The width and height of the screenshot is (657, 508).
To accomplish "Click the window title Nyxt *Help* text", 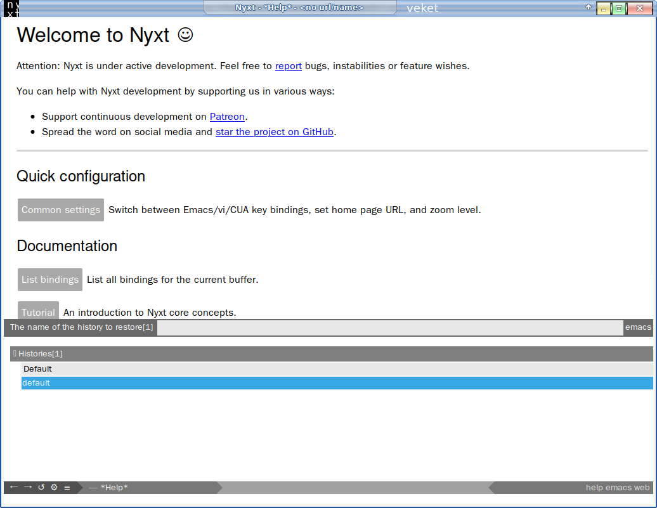I will (299, 8).
